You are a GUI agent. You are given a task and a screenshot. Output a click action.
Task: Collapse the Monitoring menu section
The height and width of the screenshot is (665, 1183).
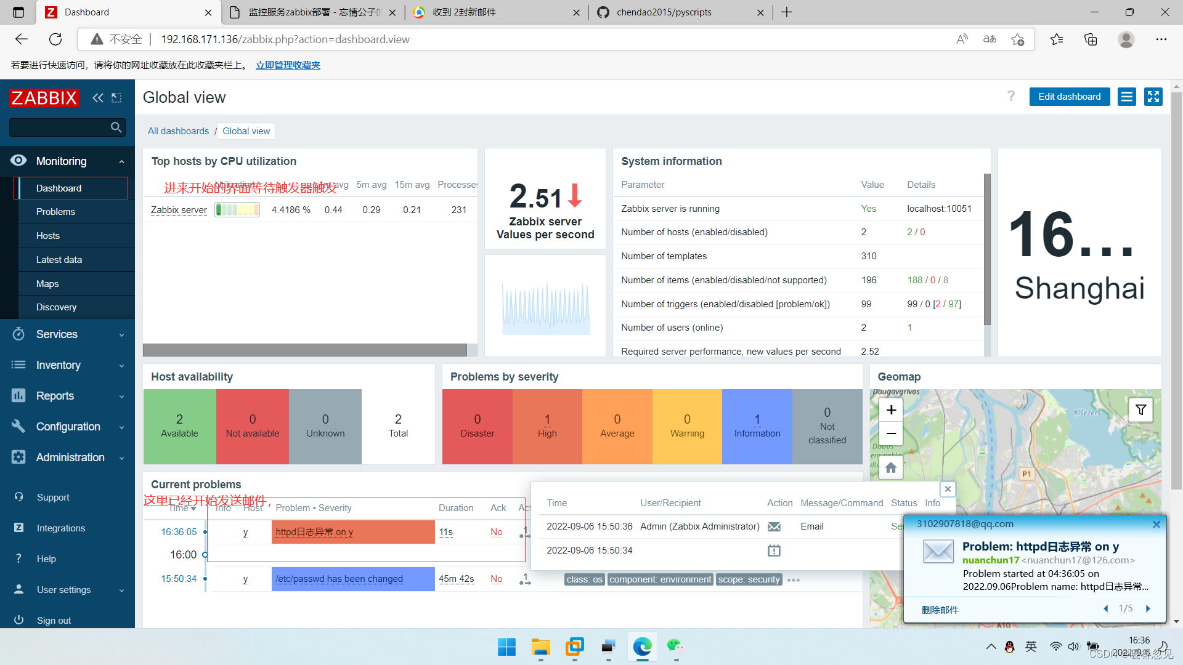(67, 161)
